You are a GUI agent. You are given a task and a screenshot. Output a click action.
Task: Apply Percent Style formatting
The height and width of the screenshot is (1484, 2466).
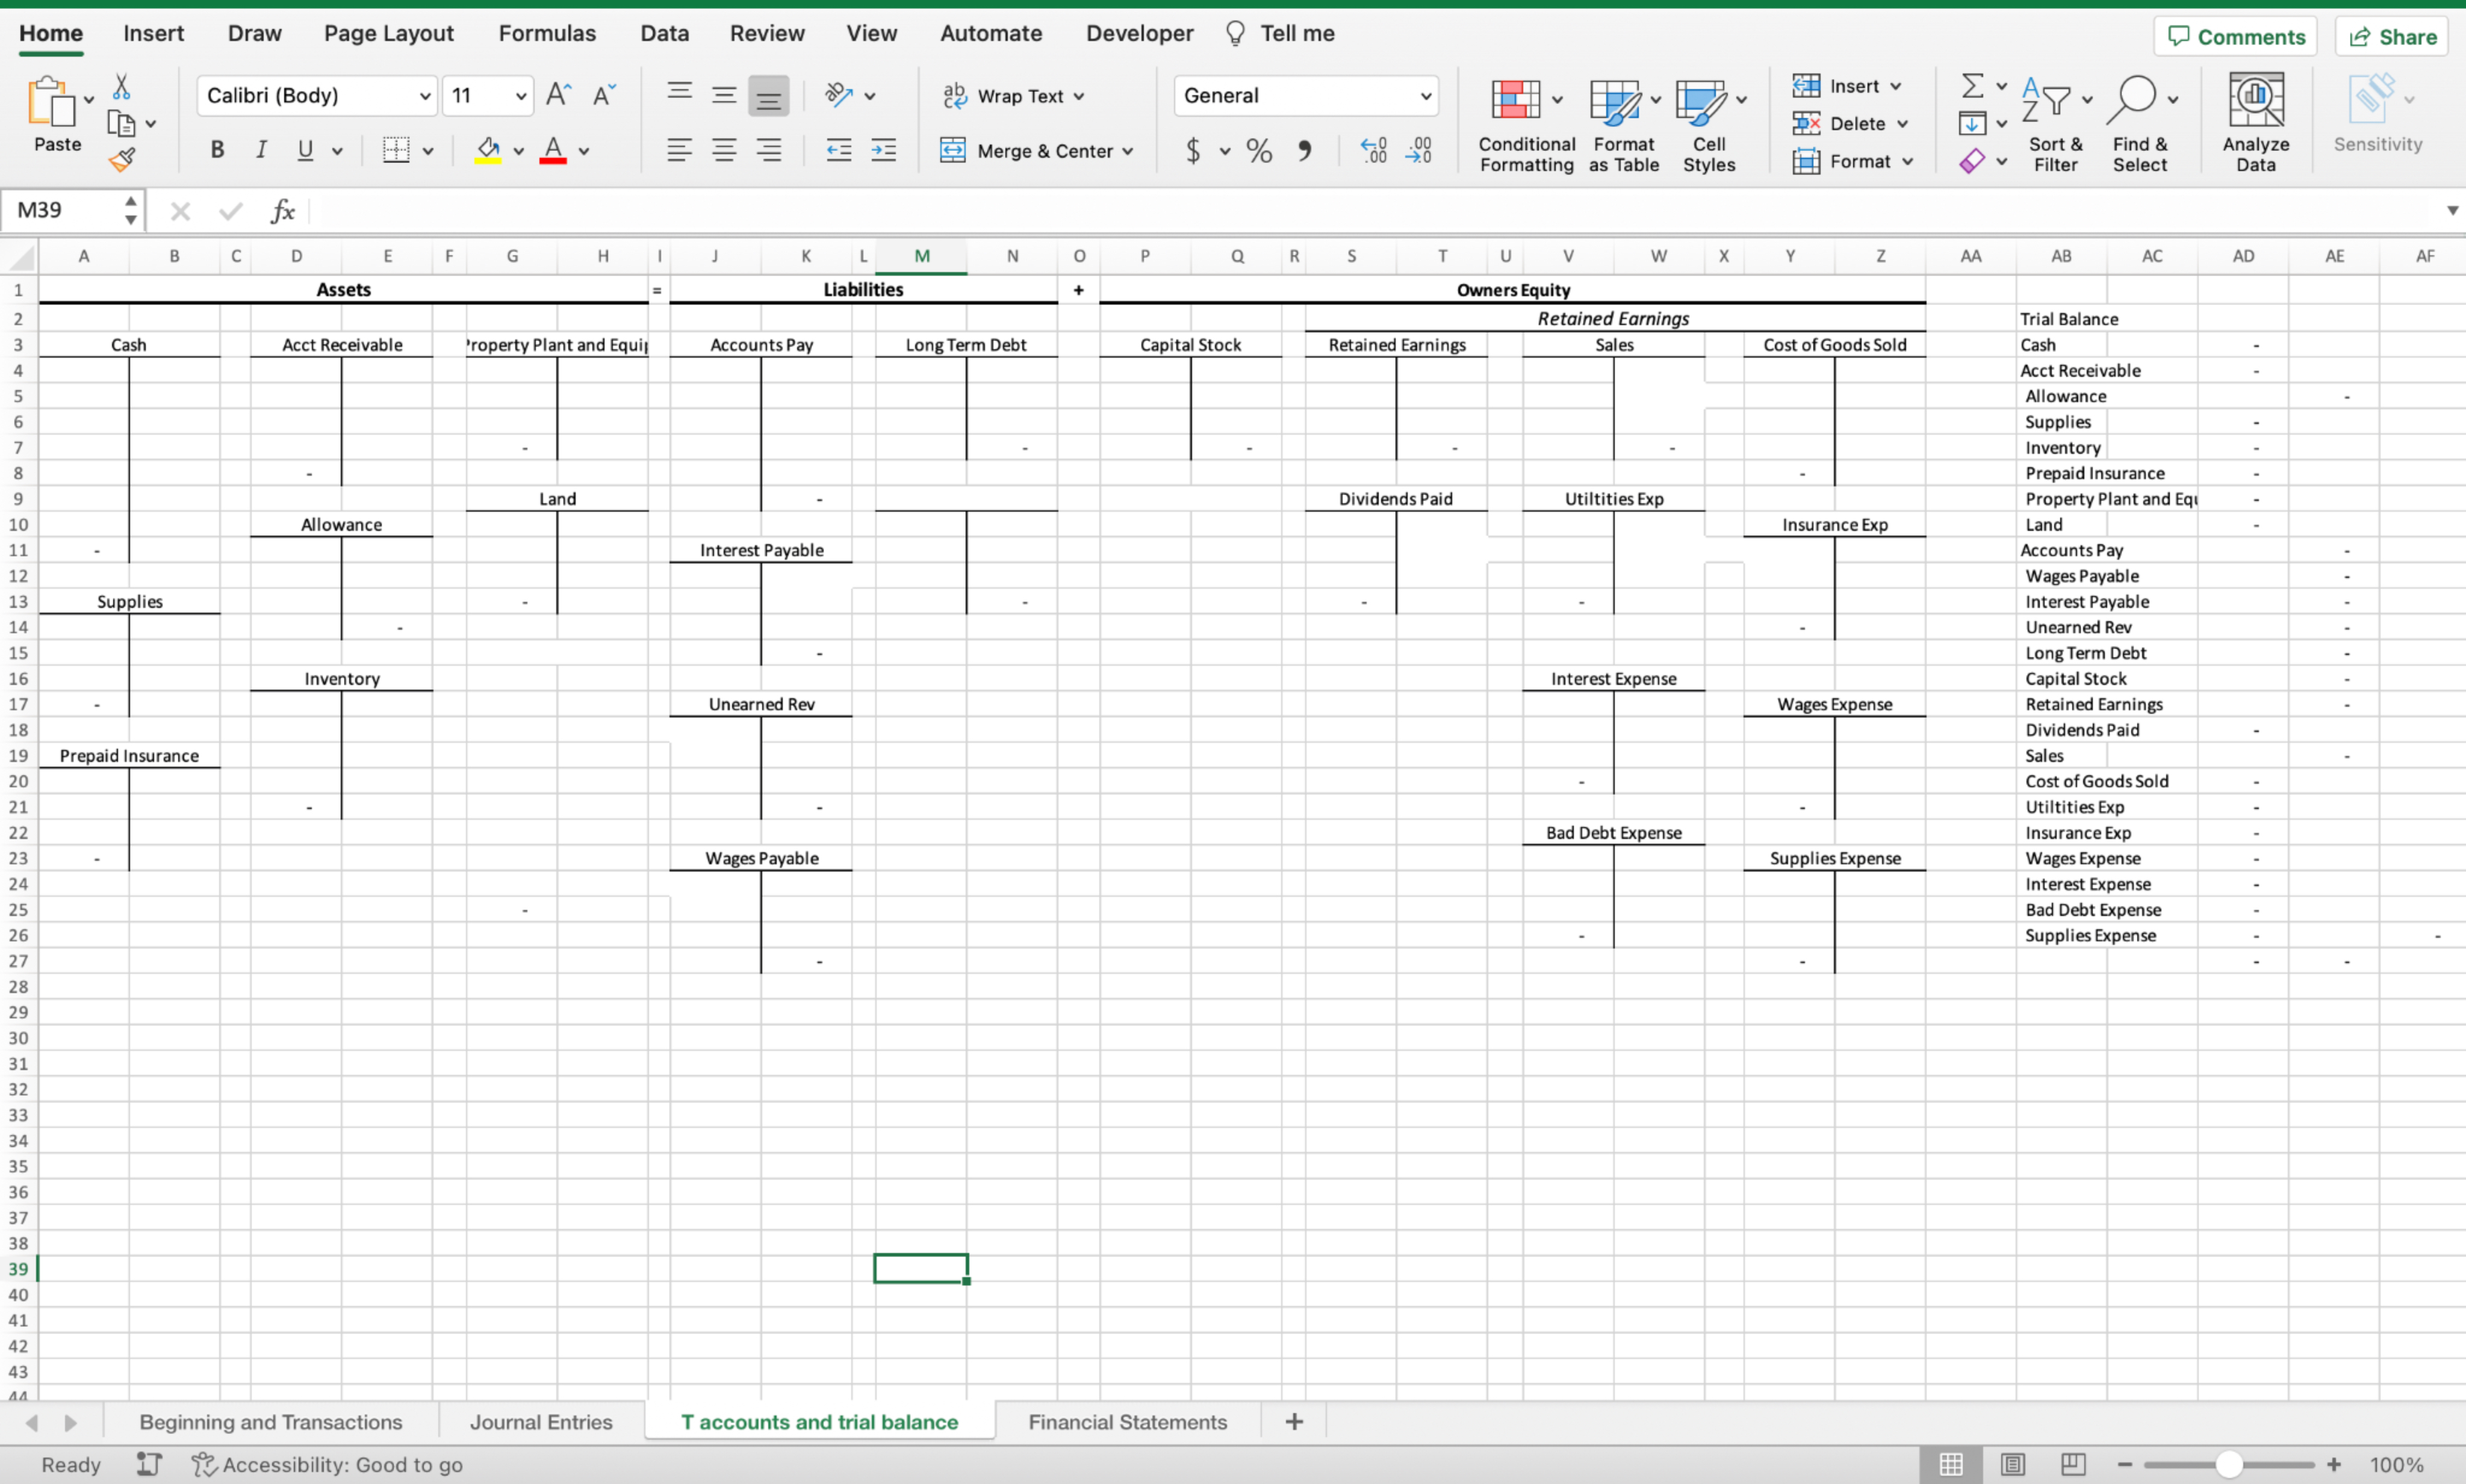coord(1258,150)
